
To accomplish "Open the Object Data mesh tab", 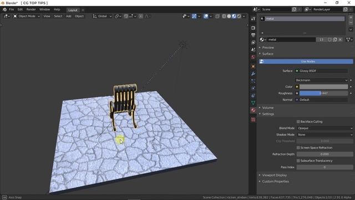I will 253,103.
